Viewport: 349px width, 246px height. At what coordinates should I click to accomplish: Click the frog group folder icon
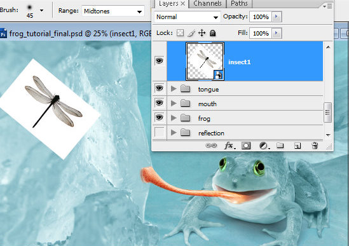tap(185, 118)
